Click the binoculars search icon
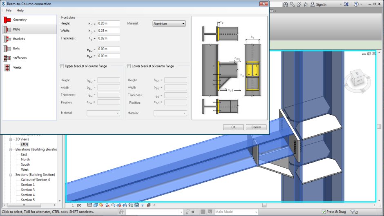Viewport: 384px width, 216px height. [x=286, y=4]
